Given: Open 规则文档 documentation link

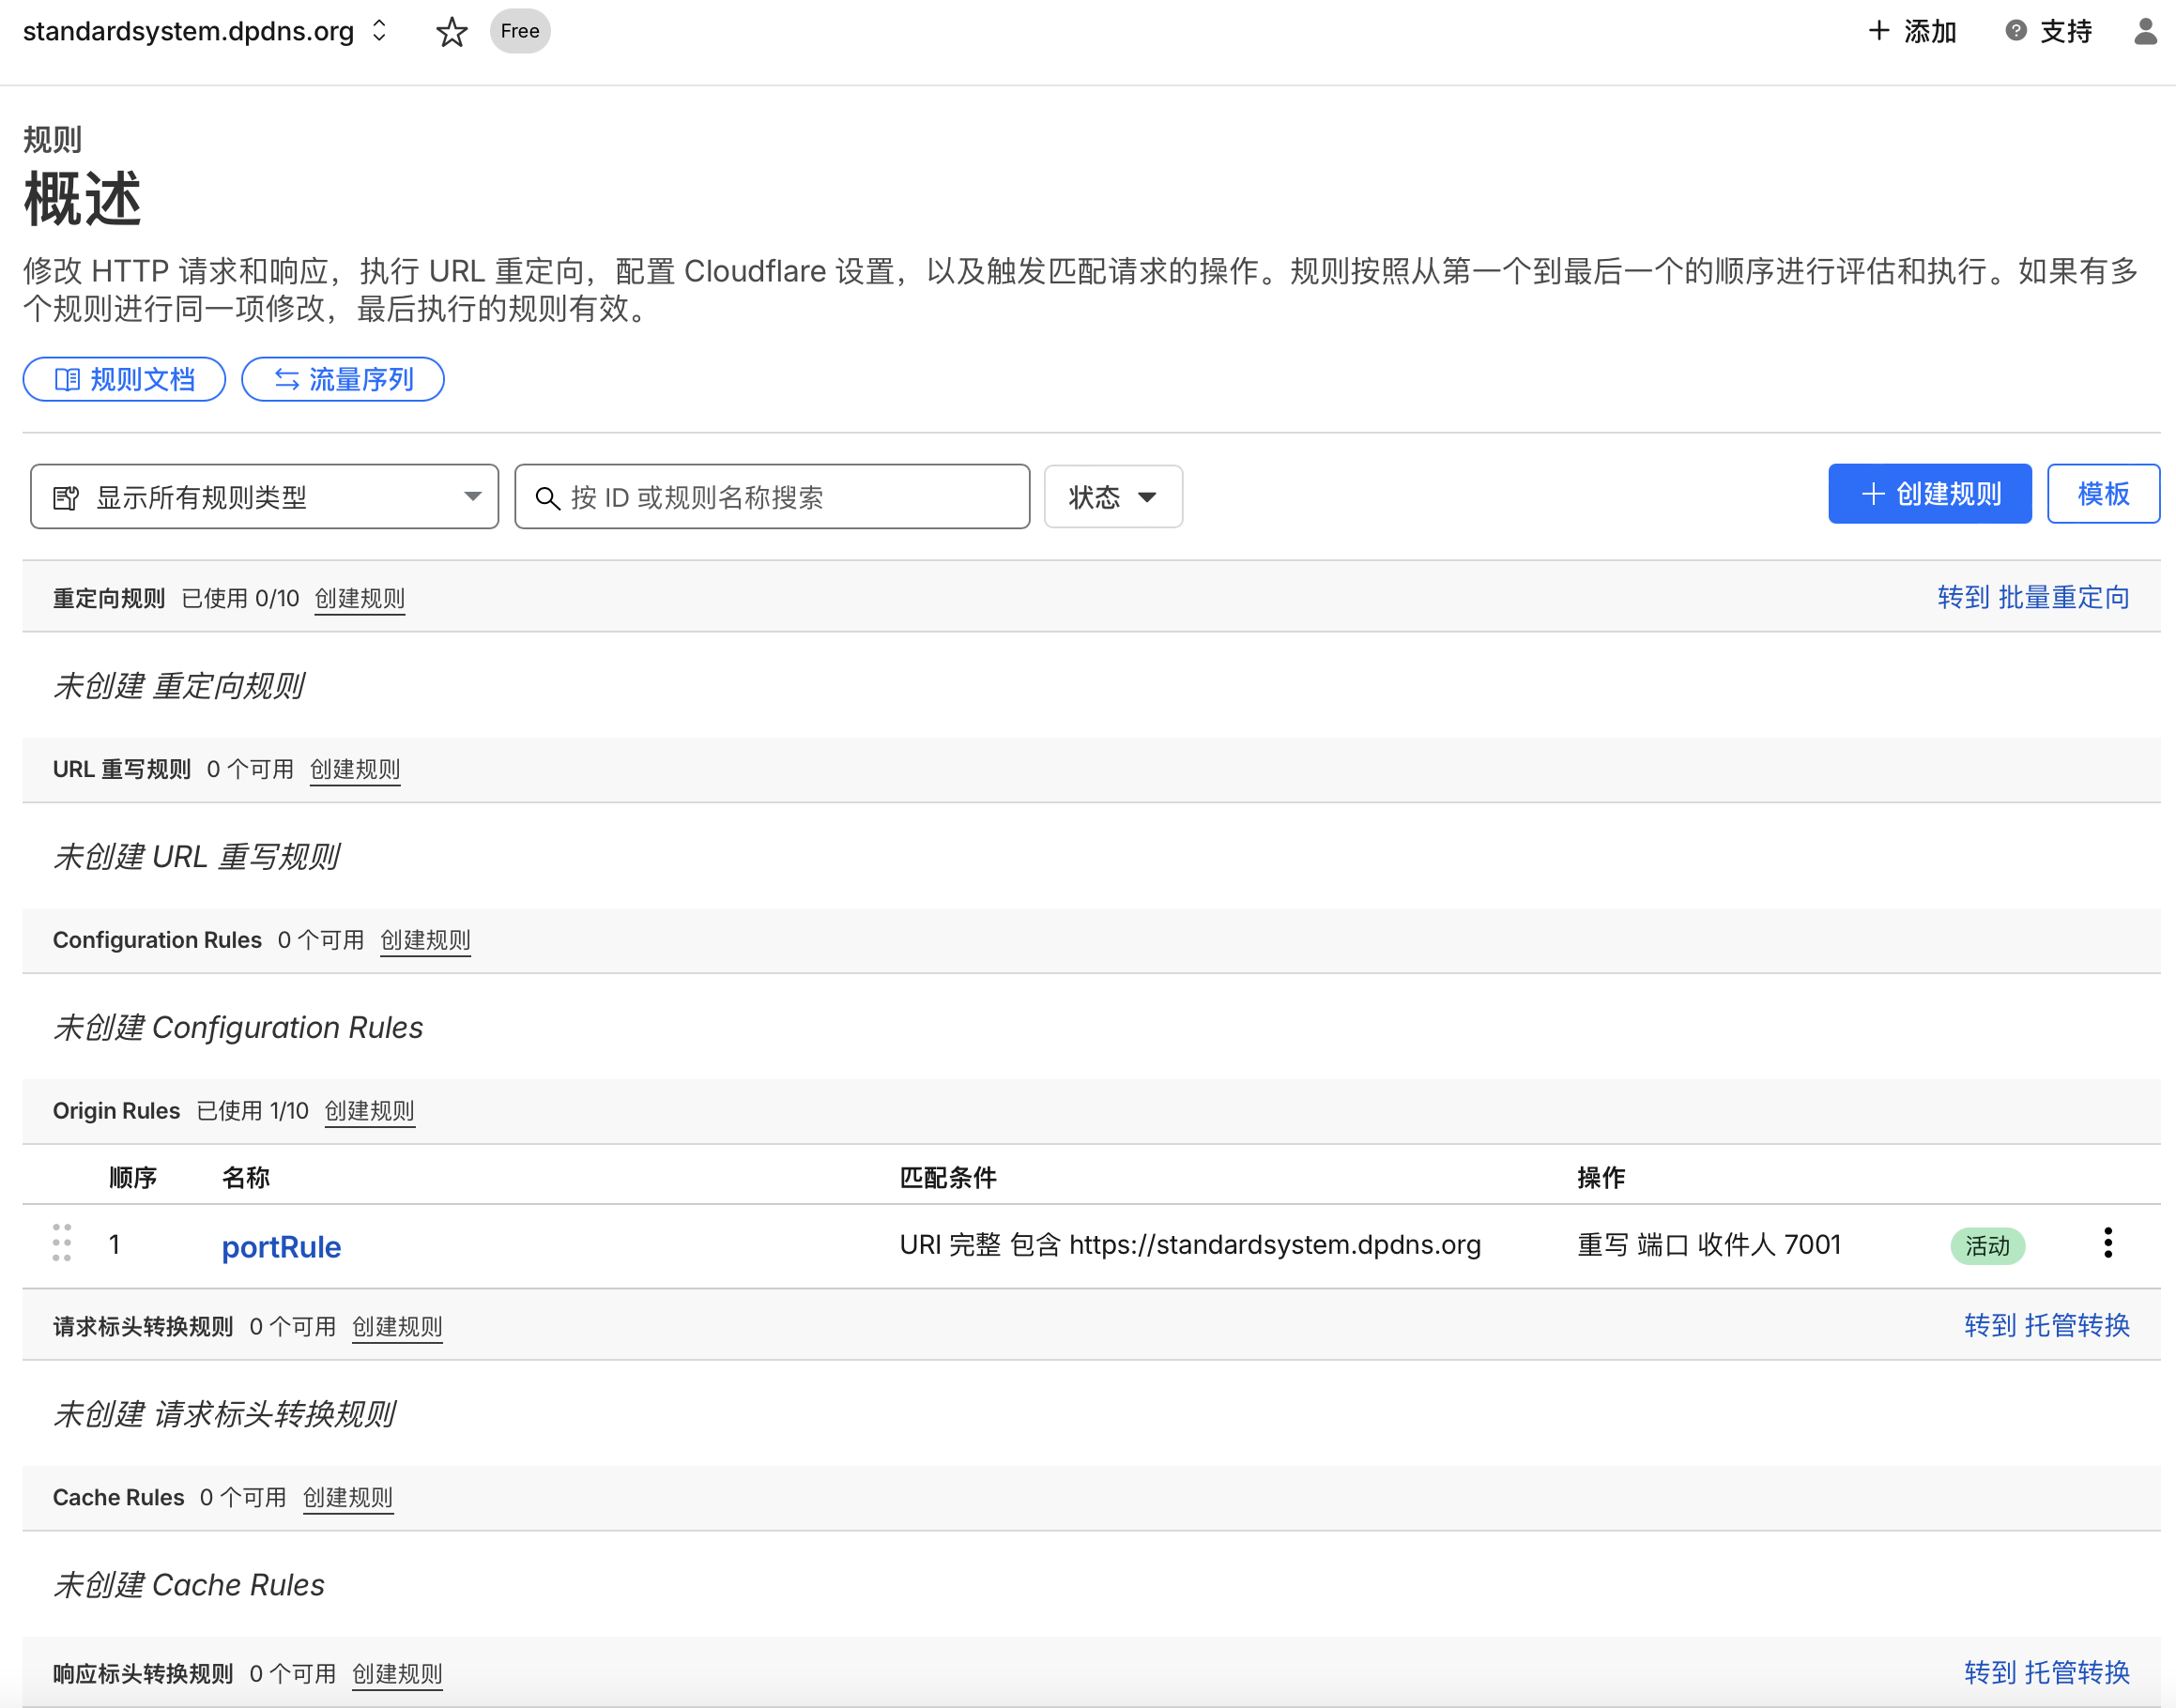Looking at the screenshot, I should pyautogui.click(x=124, y=379).
